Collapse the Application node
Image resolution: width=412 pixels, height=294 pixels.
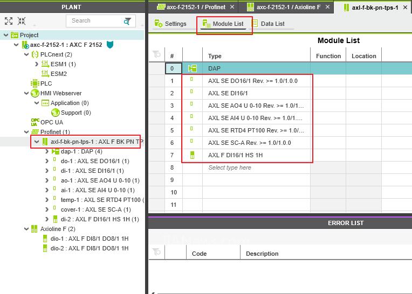point(37,103)
